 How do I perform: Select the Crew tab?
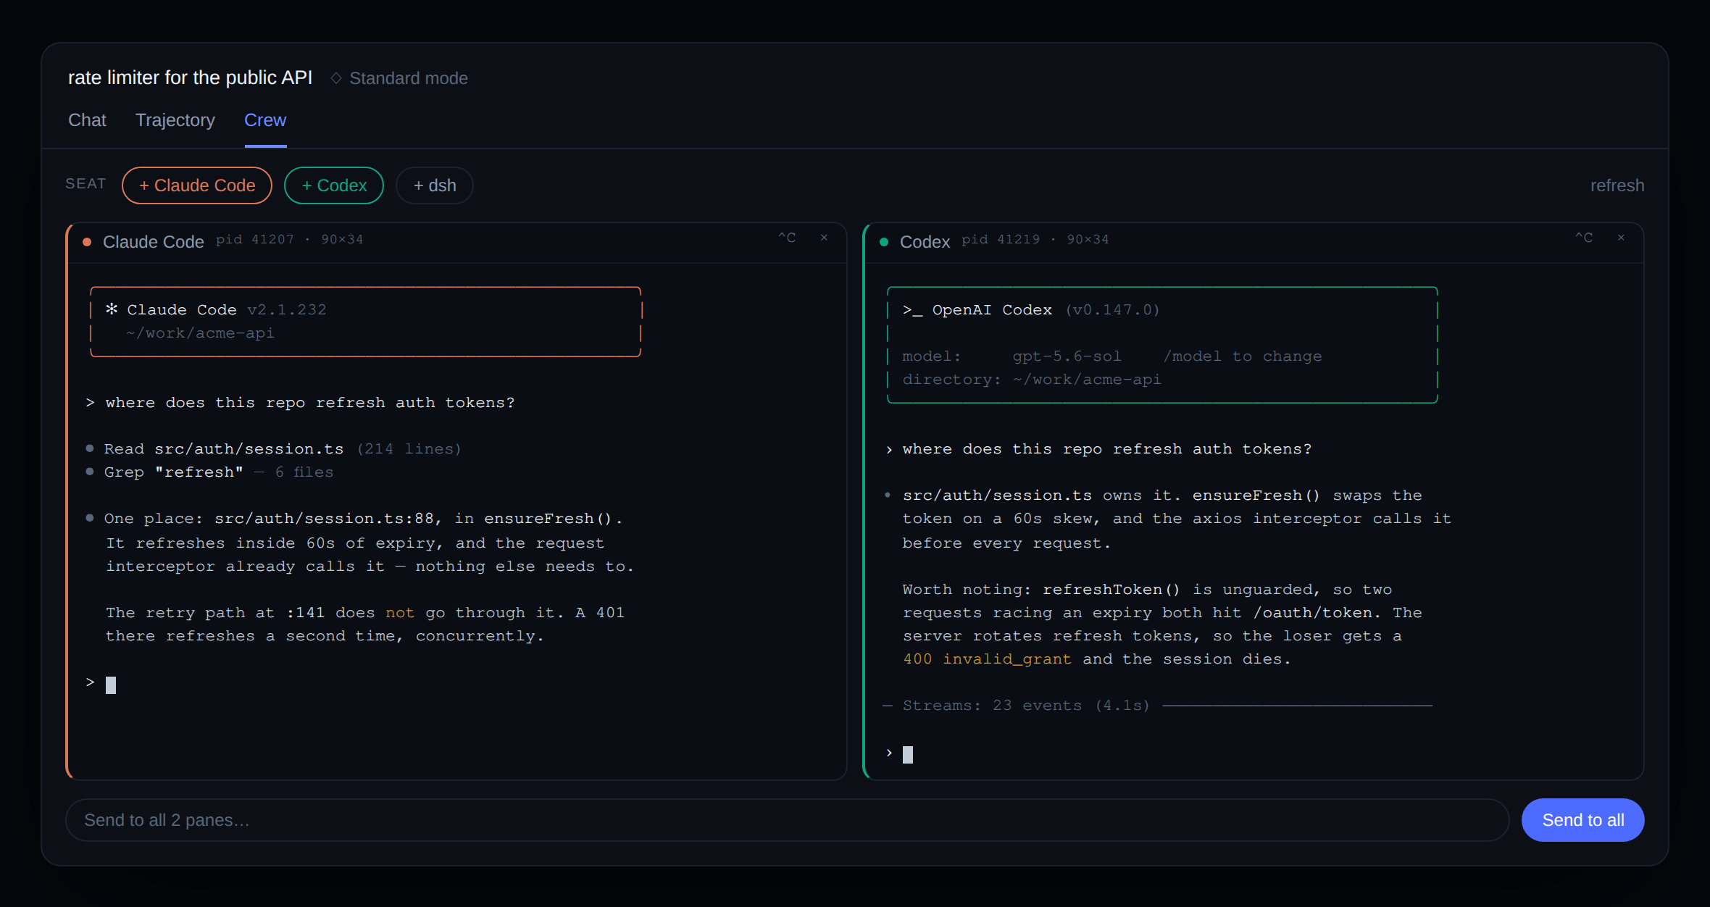click(265, 120)
